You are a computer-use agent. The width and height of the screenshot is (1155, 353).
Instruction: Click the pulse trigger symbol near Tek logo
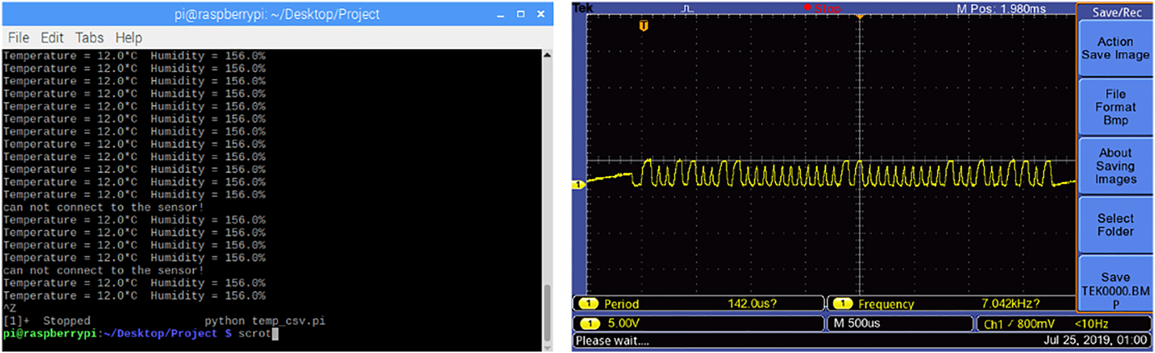click(687, 8)
